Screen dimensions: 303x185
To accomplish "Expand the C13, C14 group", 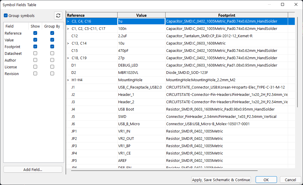I will point(68,43).
